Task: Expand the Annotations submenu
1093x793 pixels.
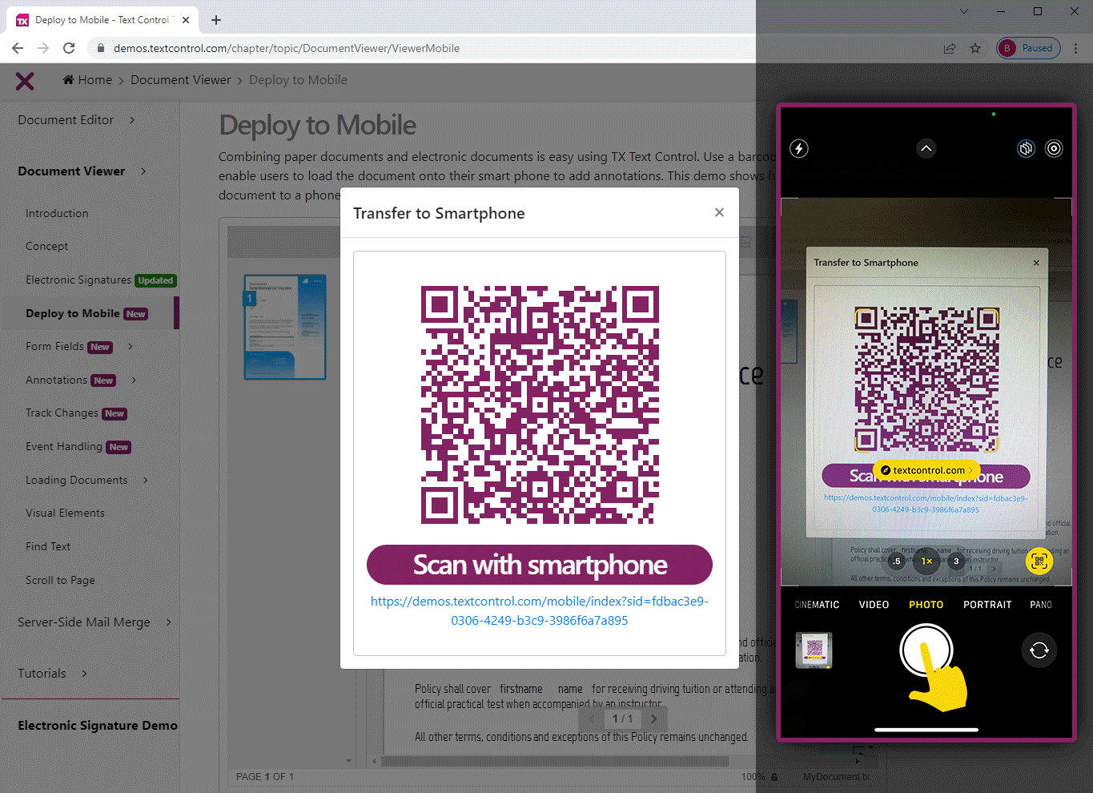Action: pyautogui.click(x=134, y=380)
